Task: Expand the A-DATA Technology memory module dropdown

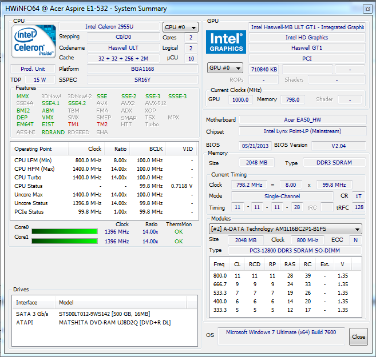Action: 286,229
